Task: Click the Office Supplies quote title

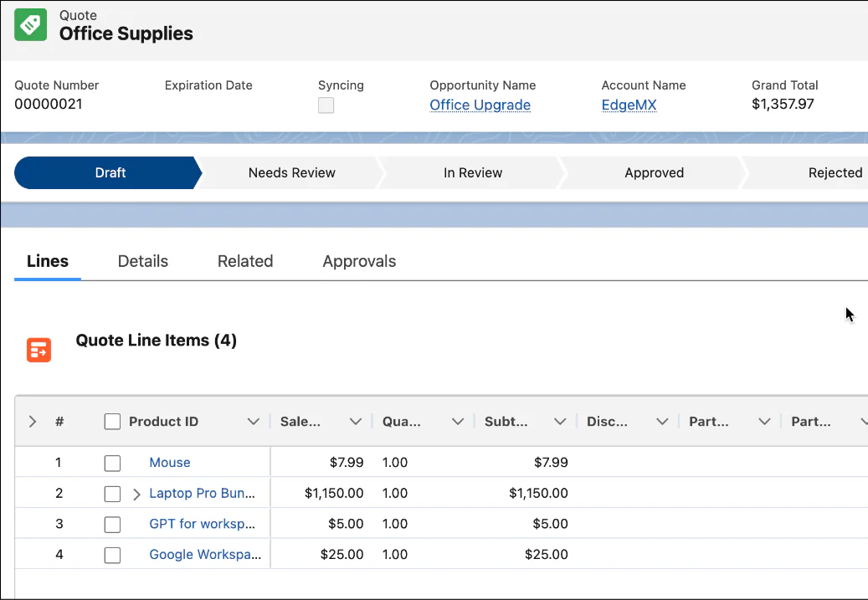Action: point(126,33)
